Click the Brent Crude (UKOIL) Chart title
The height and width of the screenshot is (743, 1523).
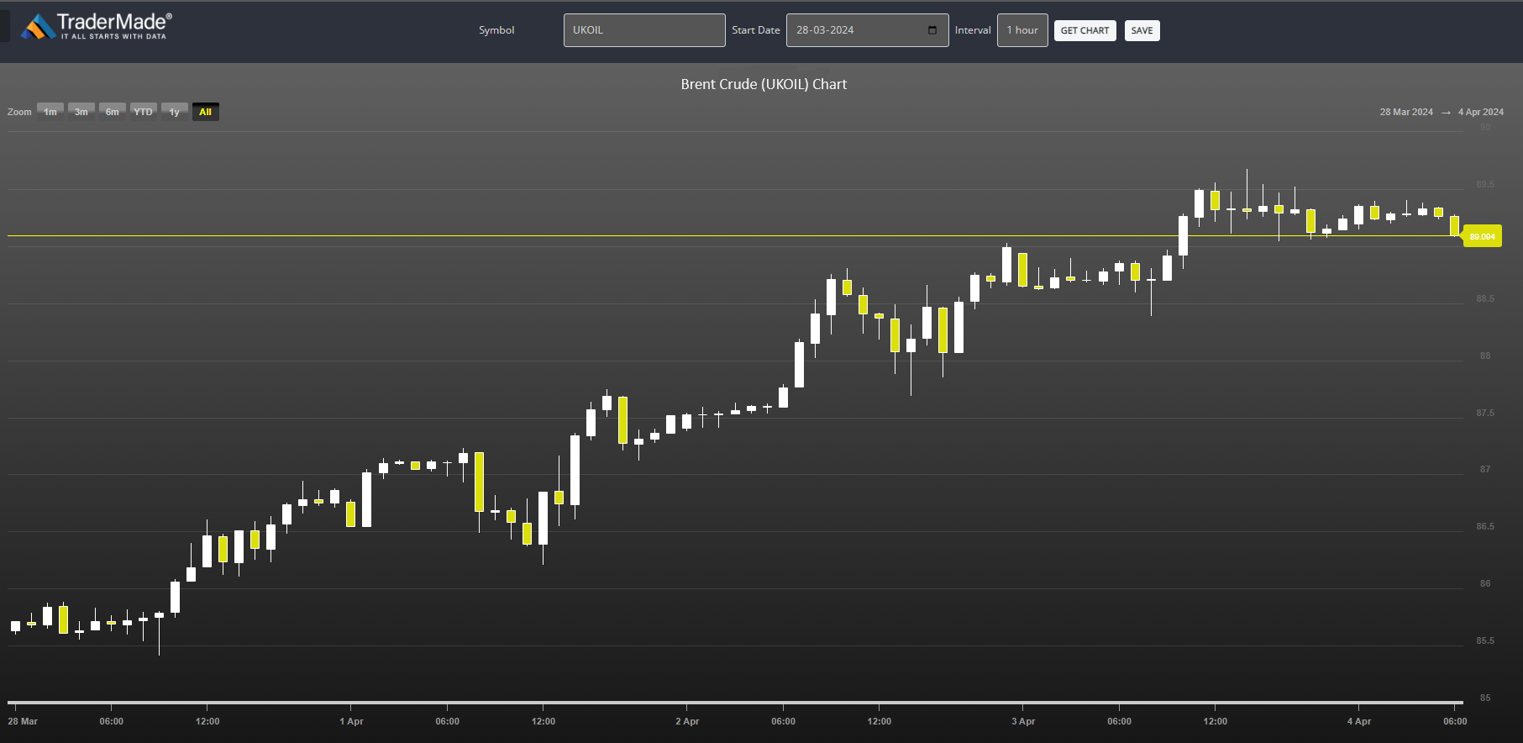coord(764,84)
